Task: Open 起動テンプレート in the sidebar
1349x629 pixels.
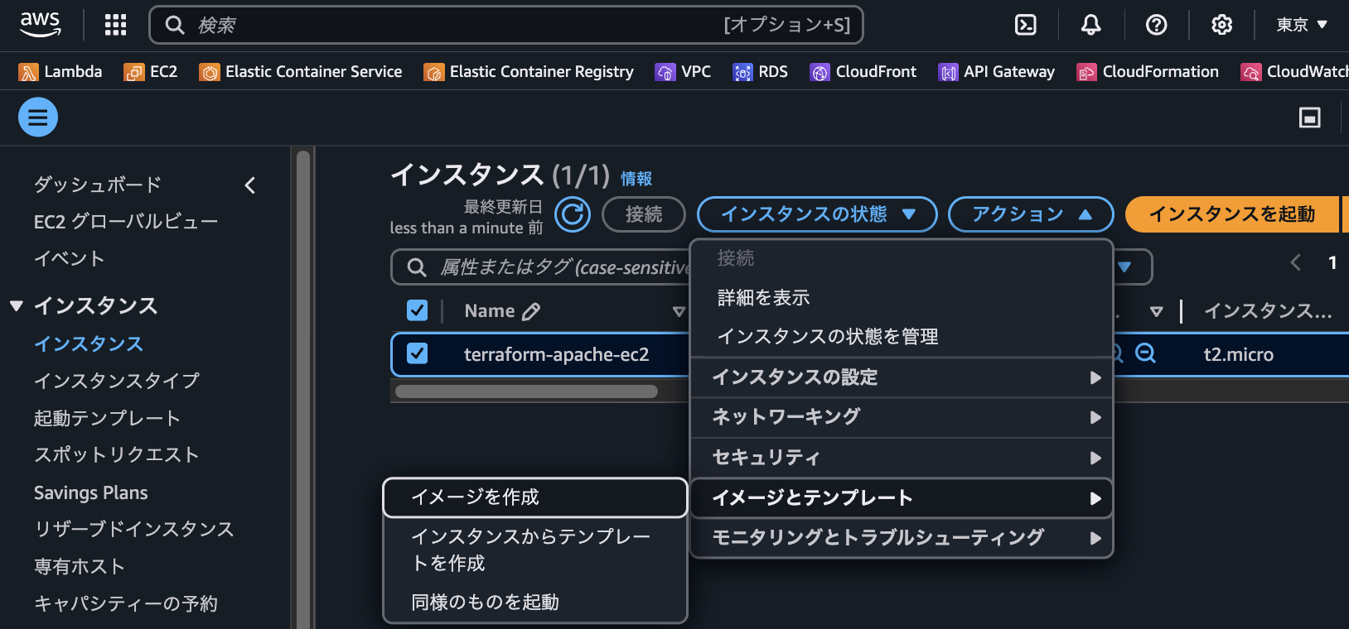Action: 107,418
